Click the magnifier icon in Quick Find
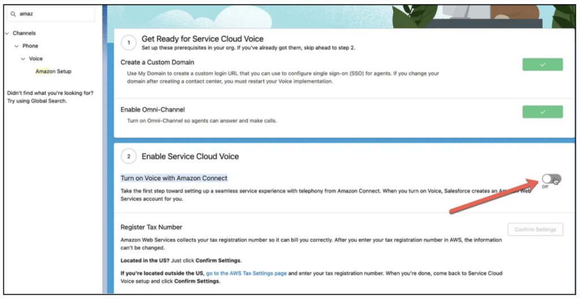Screen dimensions: 580x299 pos(13,14)
